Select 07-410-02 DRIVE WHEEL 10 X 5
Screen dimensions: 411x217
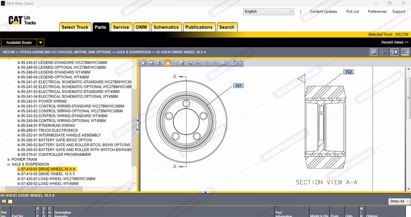point(48,174)
